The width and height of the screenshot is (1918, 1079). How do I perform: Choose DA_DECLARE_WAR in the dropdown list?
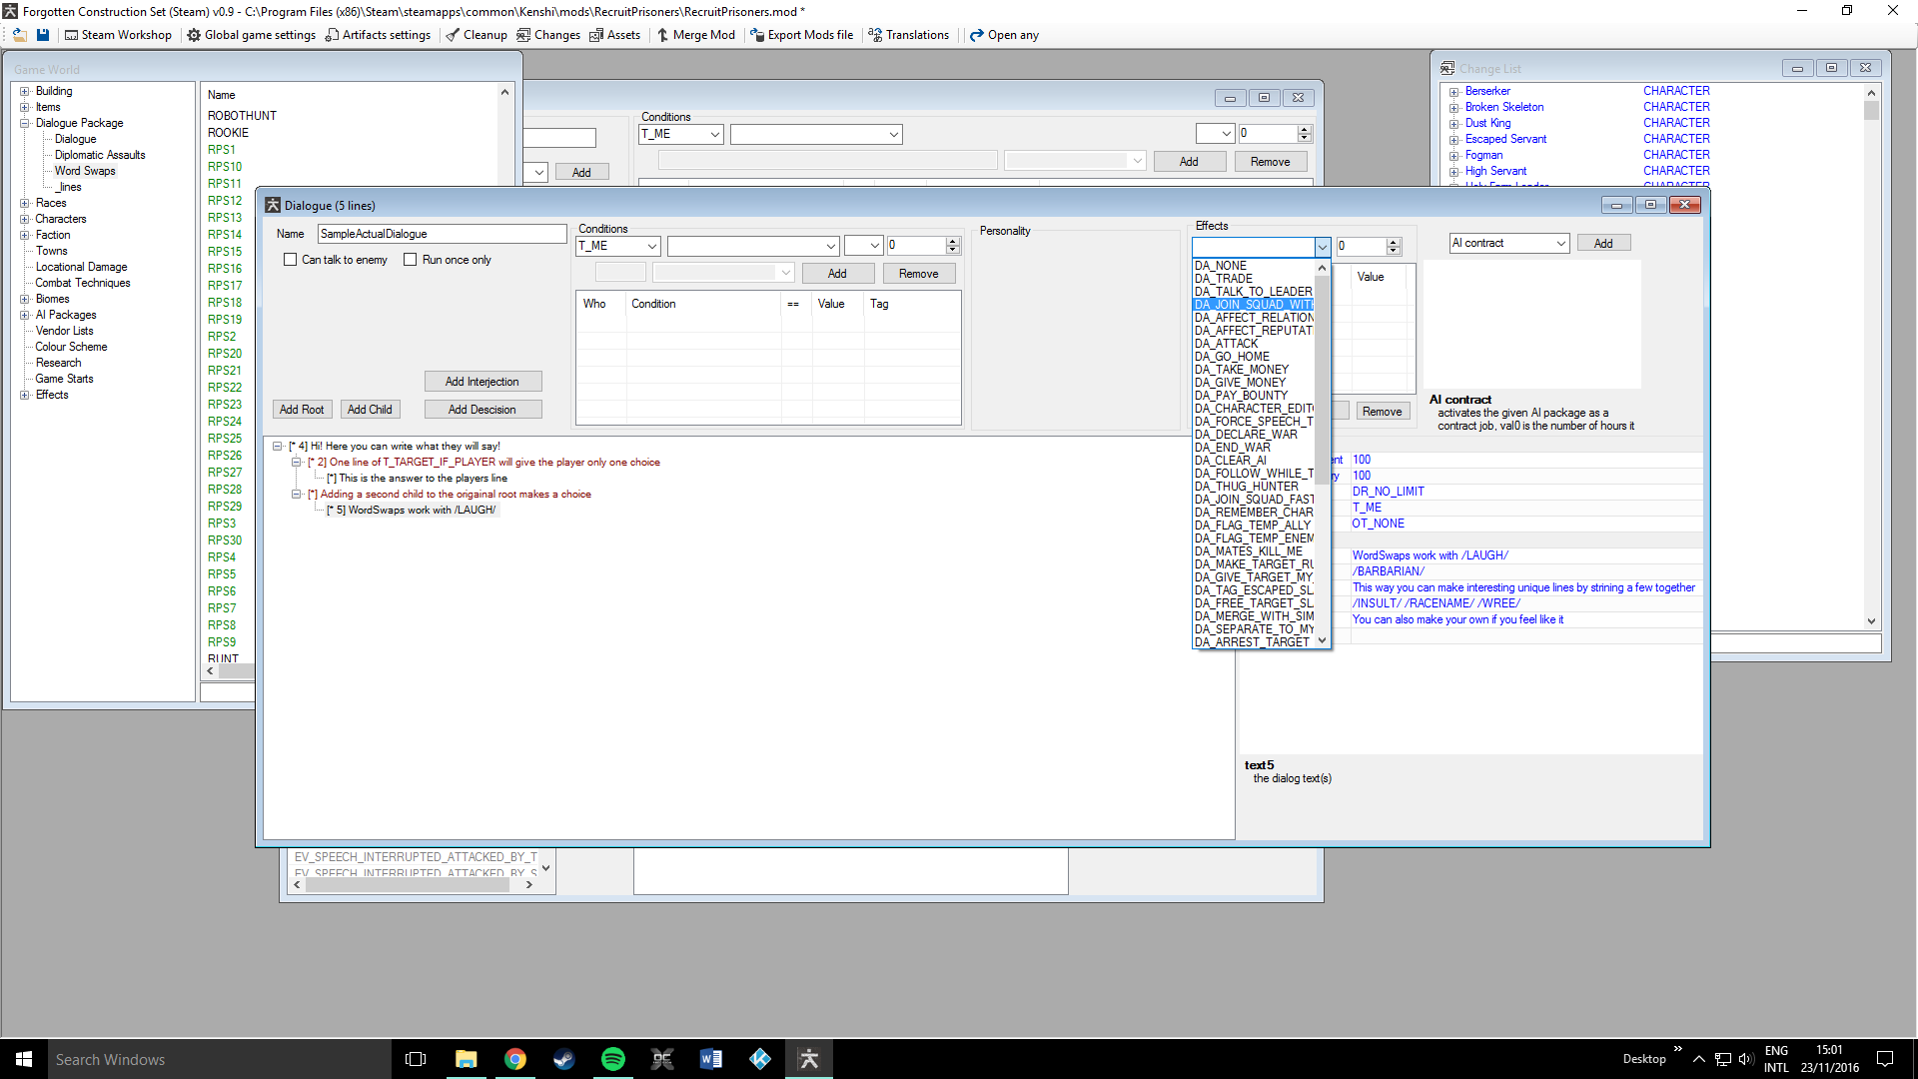click(x=1246, y=435)
